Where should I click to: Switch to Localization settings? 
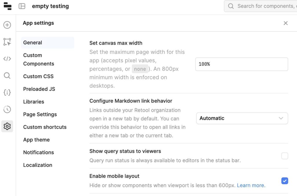point(37,165)
